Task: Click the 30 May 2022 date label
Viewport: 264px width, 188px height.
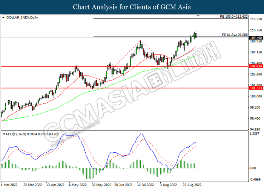Action: tap(101, 185)
